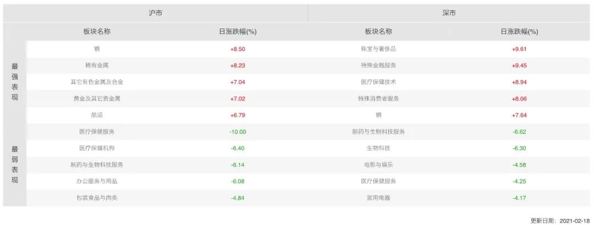The width and height of the screenshot is (594, 225).
Task: Select the 沪市 header tab
Action: click(x=155, y=13)
